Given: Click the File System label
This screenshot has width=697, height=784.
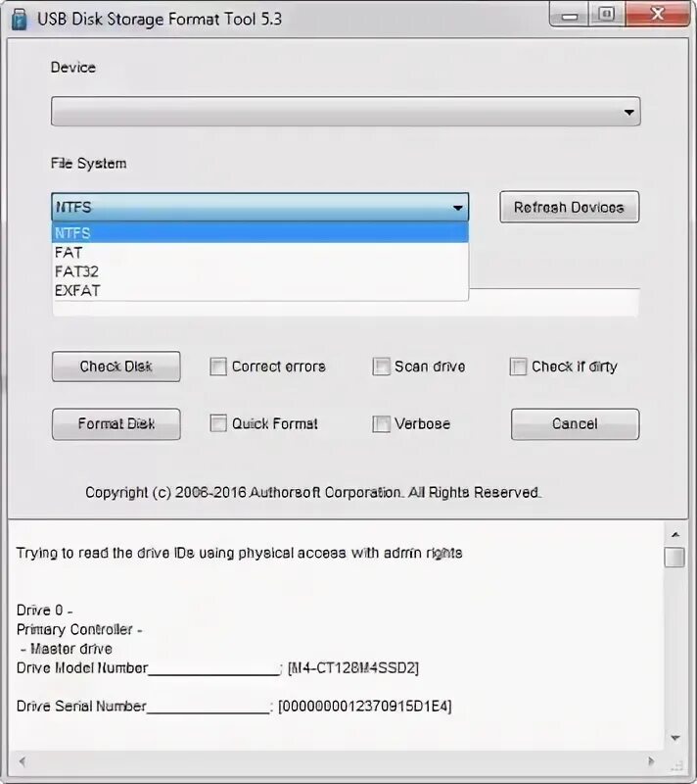Looking at the screenshot, I should (x=88, y=164).
